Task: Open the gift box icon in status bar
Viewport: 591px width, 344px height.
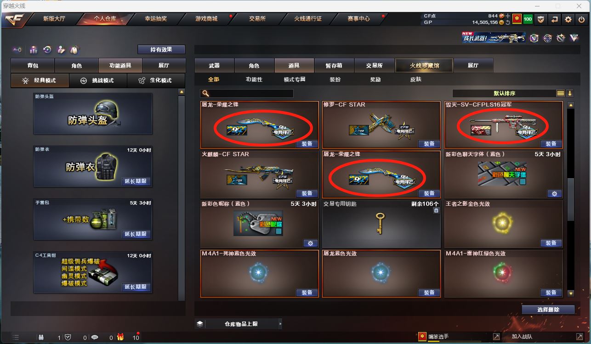Action: click(120, 337)
